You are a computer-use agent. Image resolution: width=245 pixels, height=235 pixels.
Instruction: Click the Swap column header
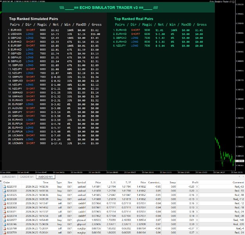click(173, 183)
